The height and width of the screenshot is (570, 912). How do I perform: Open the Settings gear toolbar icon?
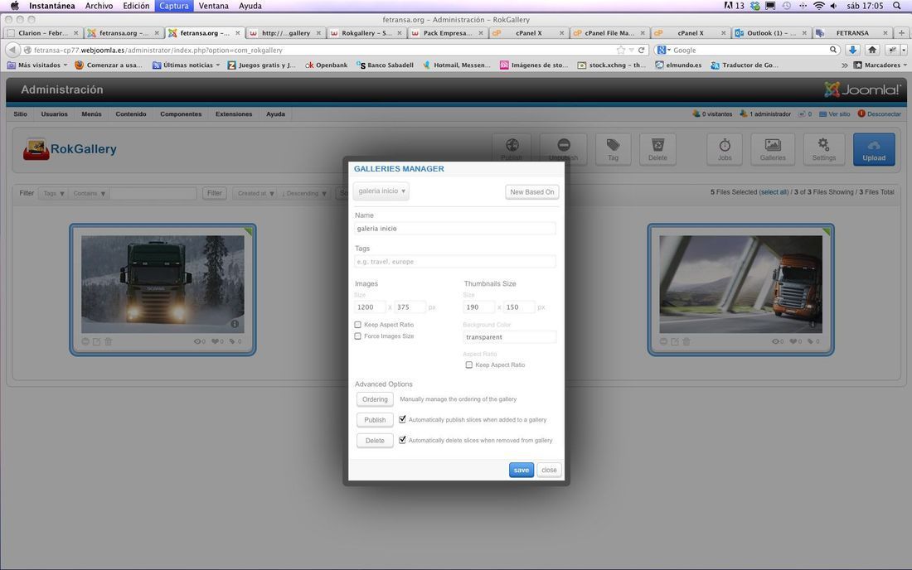823,149
